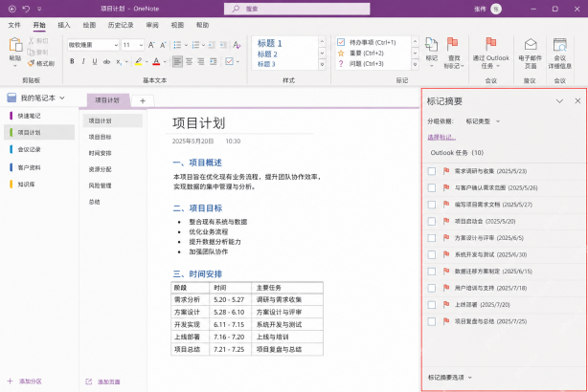Switch to the 绘图 ribbon tab
The height and width of the screenshot is (392, 588).
(89, 25)
